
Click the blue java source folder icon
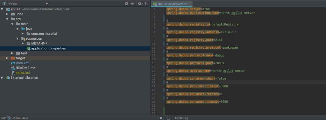pyautogui.click(x=23, y=29)
